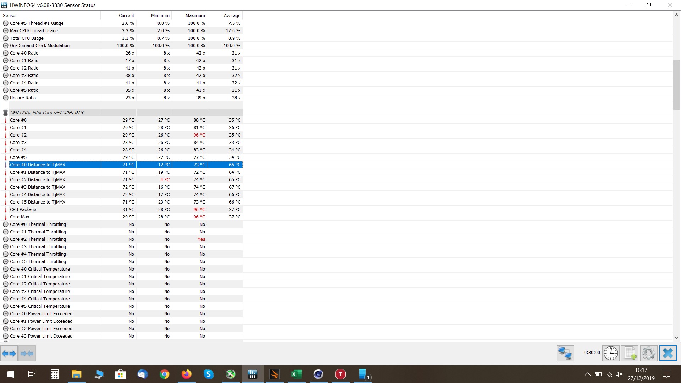Click the expand layout arrows button
Screen dimensions: 681x383
tap(9, 353)
